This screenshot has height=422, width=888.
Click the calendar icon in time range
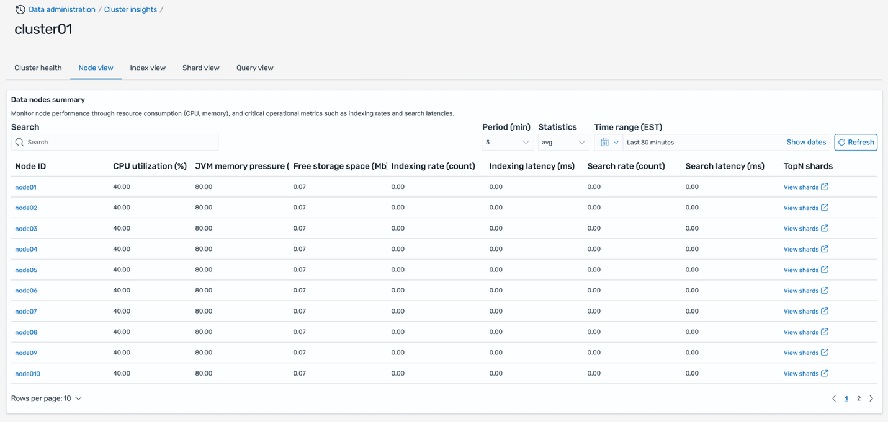(x=604, y=143)
